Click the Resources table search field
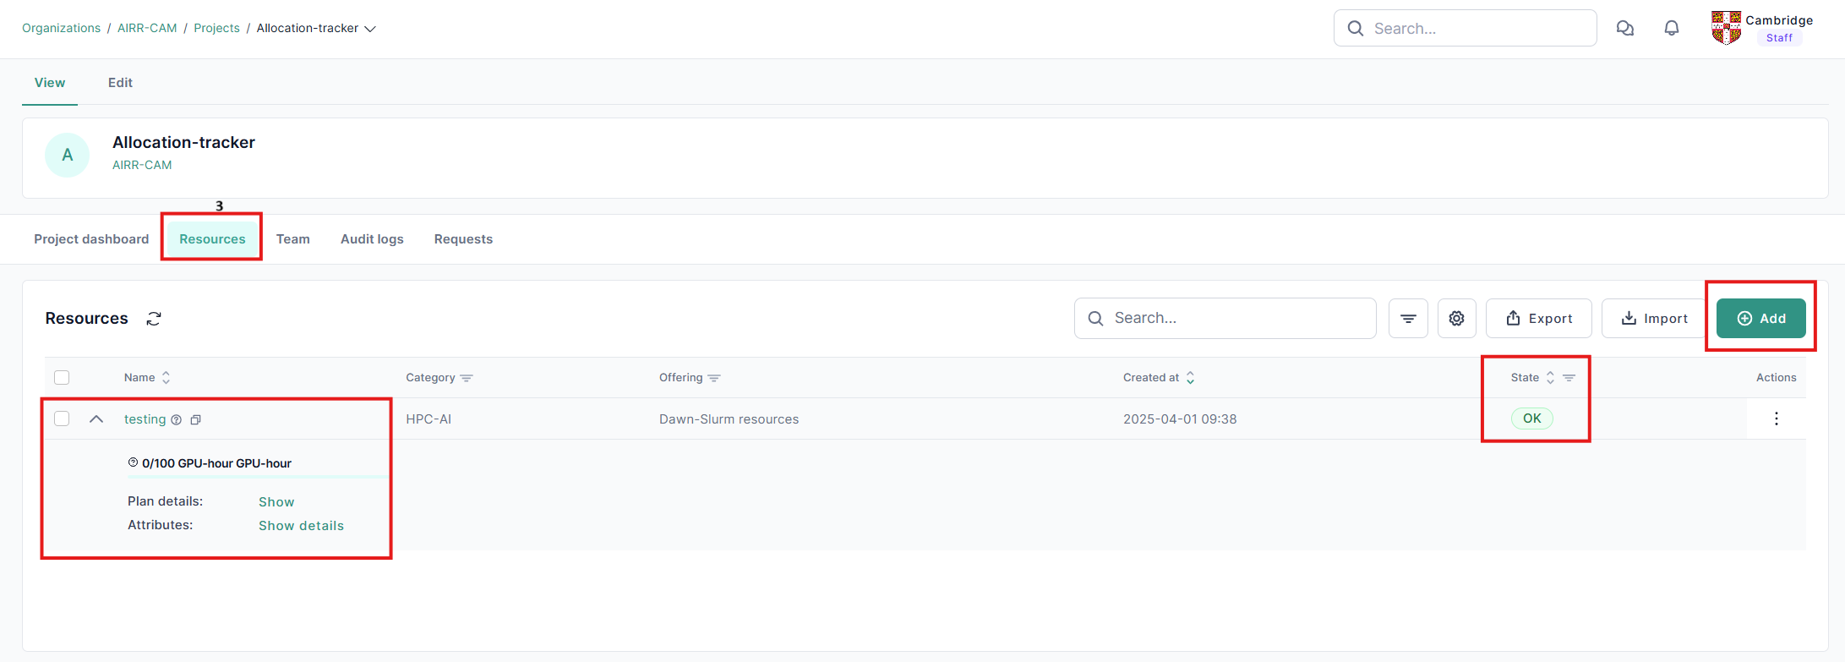This screenshot has width=1845, height=662. coord(1225,319)
